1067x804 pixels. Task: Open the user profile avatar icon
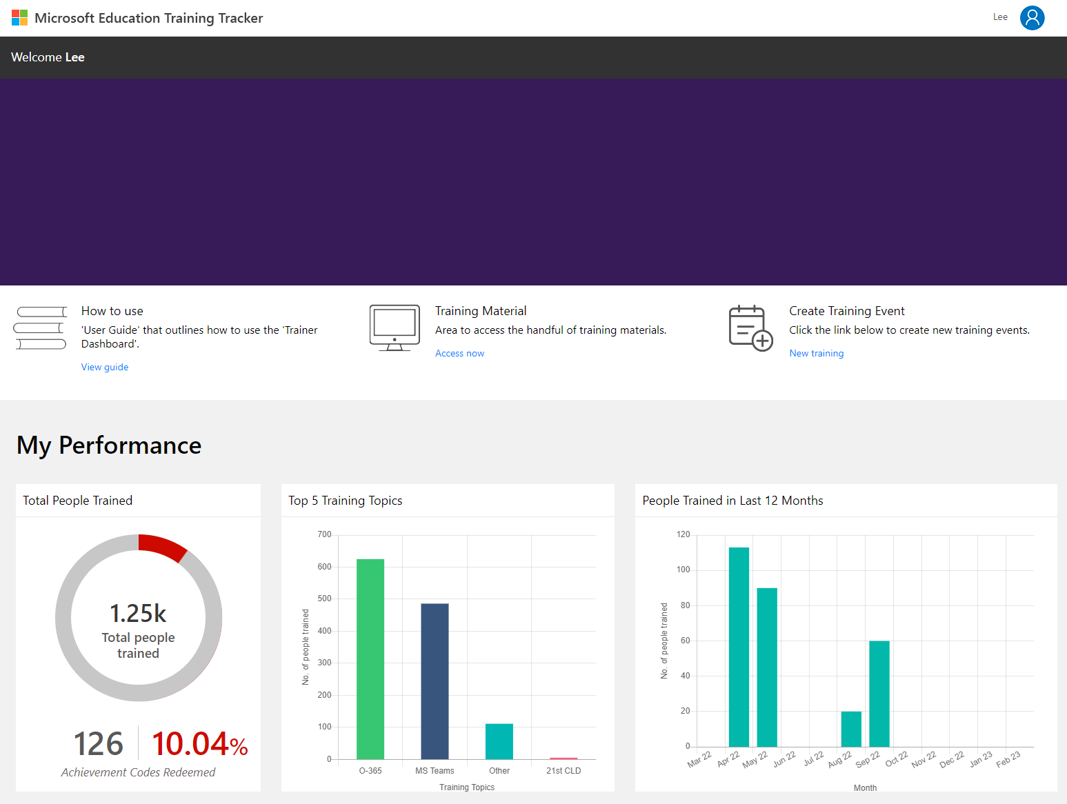[1032, 18]
